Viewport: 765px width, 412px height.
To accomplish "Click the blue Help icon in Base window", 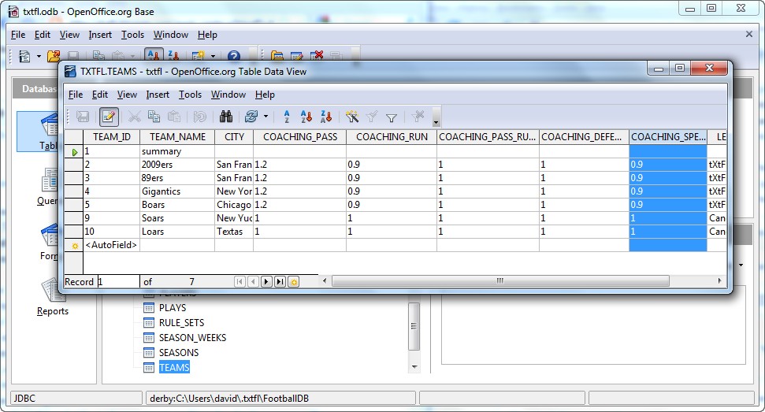I will coord(234,57).
